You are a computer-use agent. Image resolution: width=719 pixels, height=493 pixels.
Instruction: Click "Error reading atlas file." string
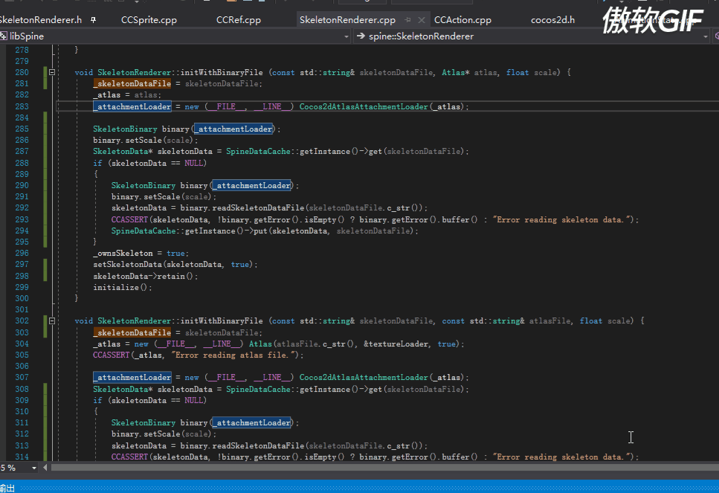click(234, 355)
